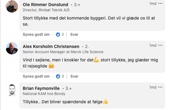Reply to Alex's comment with Svar
This screenshot has height=110, width=170.
[74, 76]
